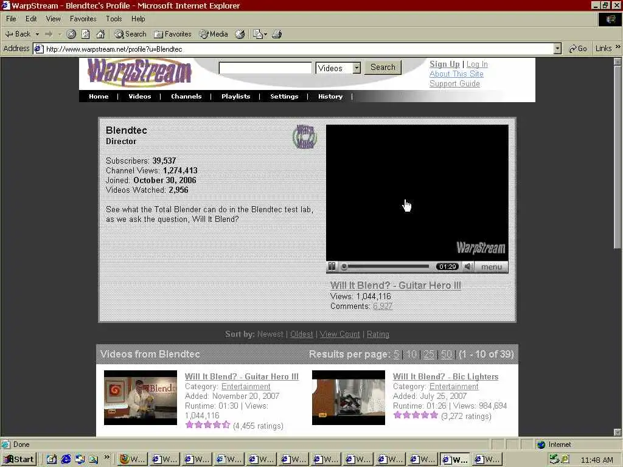
Task: Sort videos by Rating
Action: coord(378,334)
